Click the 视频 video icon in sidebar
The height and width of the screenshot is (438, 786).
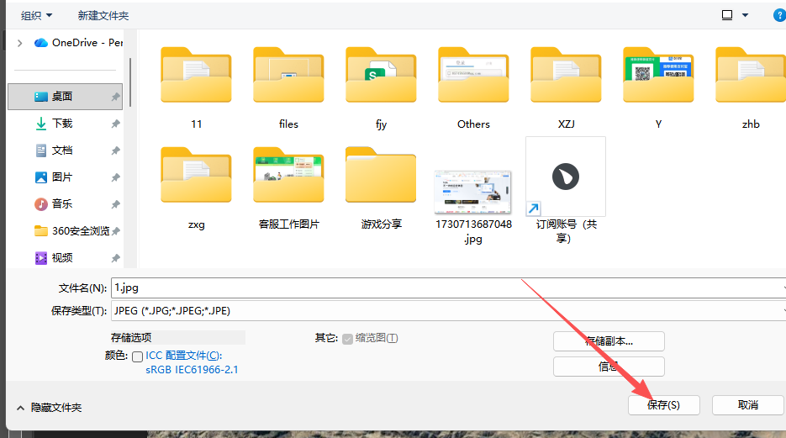click(x=41, y=258)
